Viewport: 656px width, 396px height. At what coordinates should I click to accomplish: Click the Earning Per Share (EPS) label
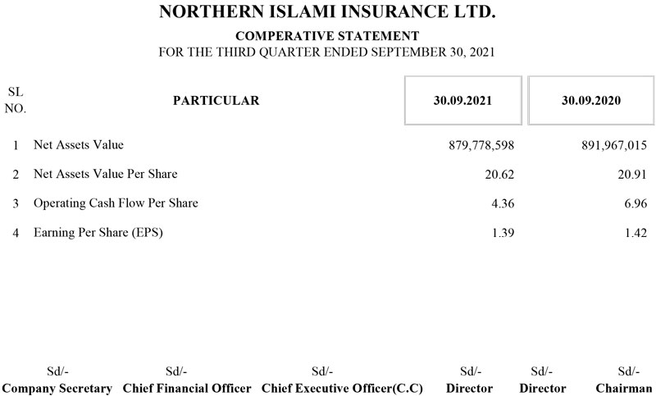[98, 232]
